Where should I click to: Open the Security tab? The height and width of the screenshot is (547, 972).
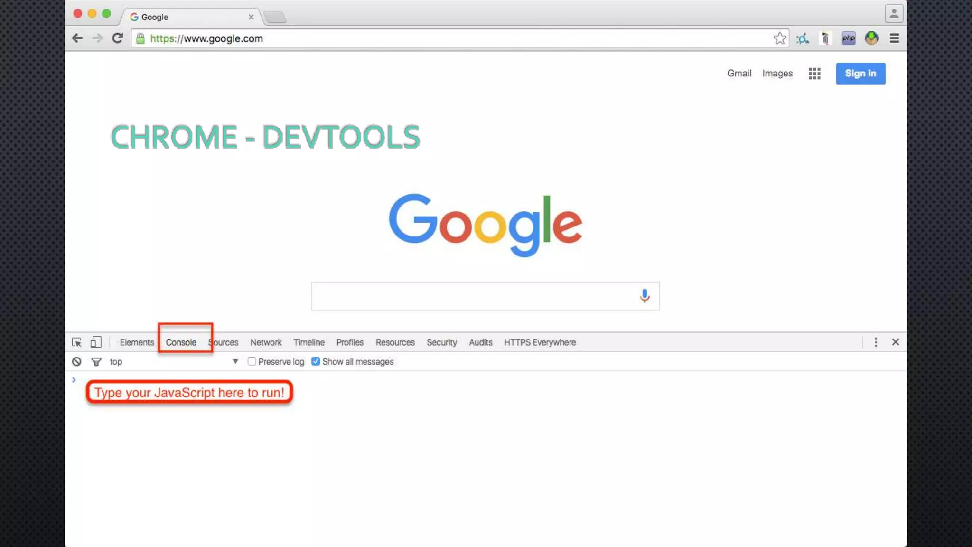click(441, 342)
